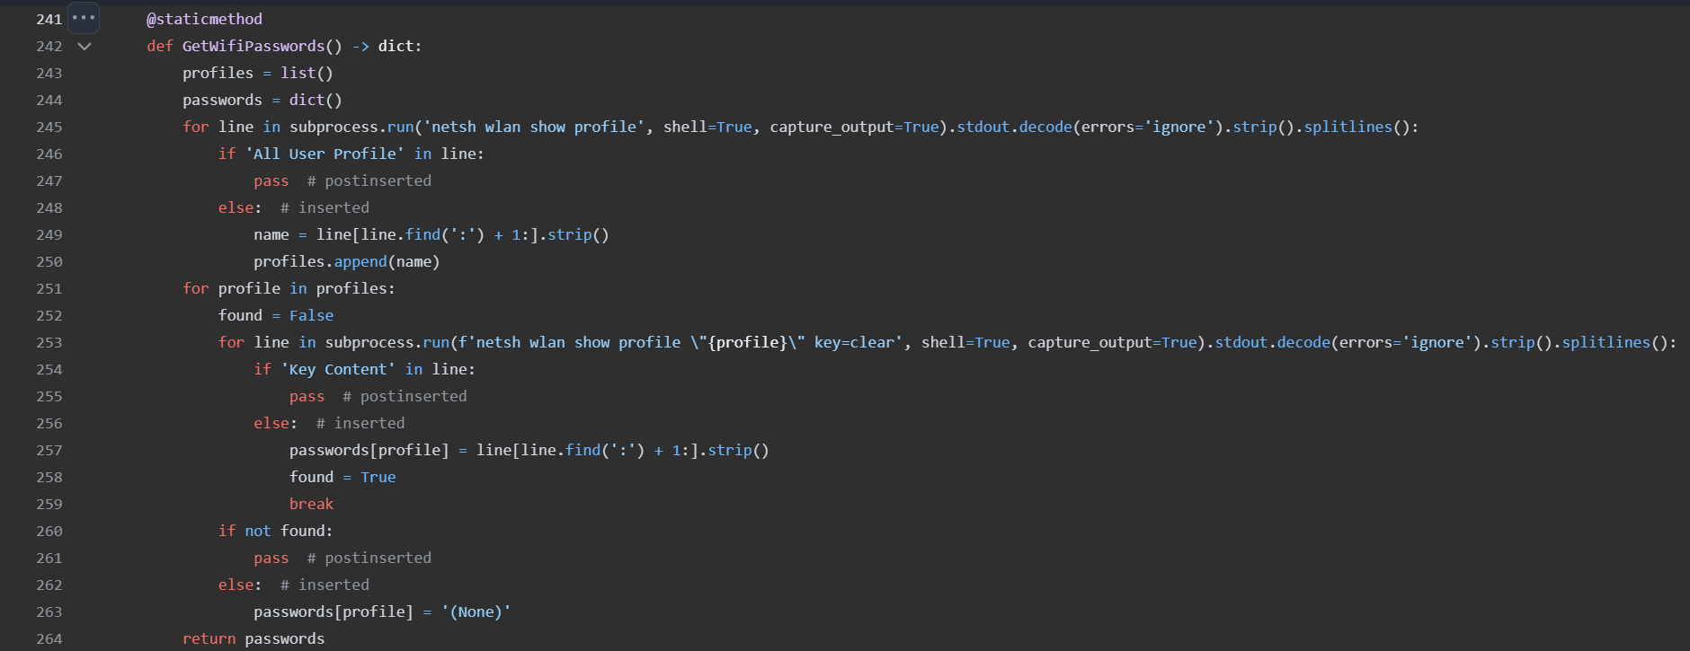Image resolution: width=1690 pixels, height=651 pixels.
Task: Click line number 241
Action: point(49,19)
